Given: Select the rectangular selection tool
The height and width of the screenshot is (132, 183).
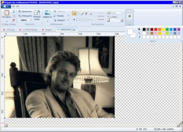Looking at the screenshot, I should point(78,13).
